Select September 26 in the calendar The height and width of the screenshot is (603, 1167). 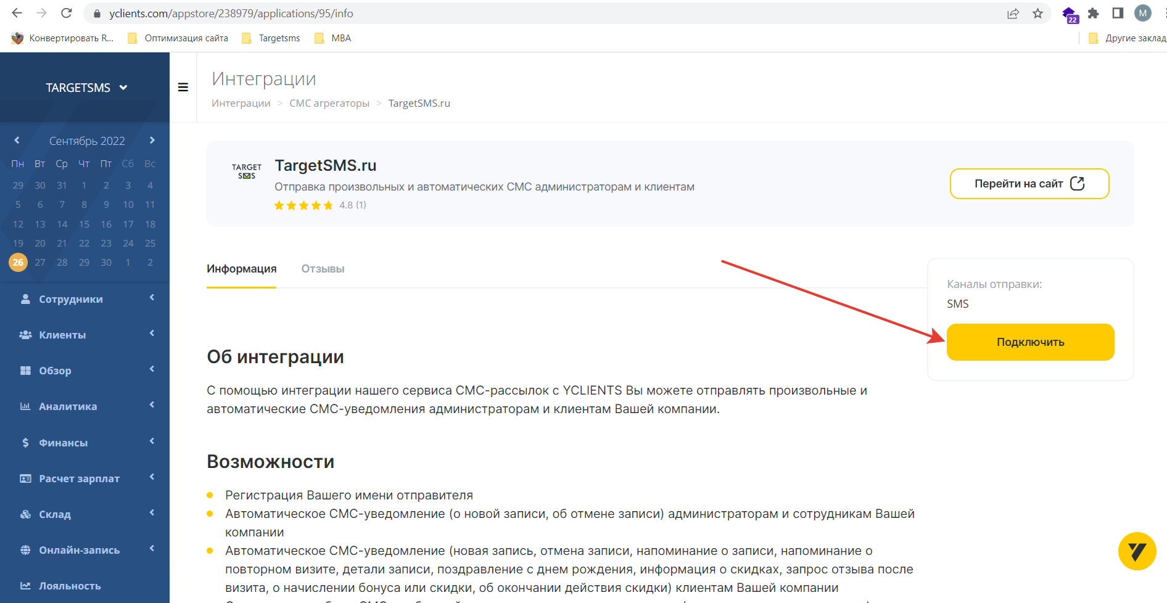tap(18, 263)
